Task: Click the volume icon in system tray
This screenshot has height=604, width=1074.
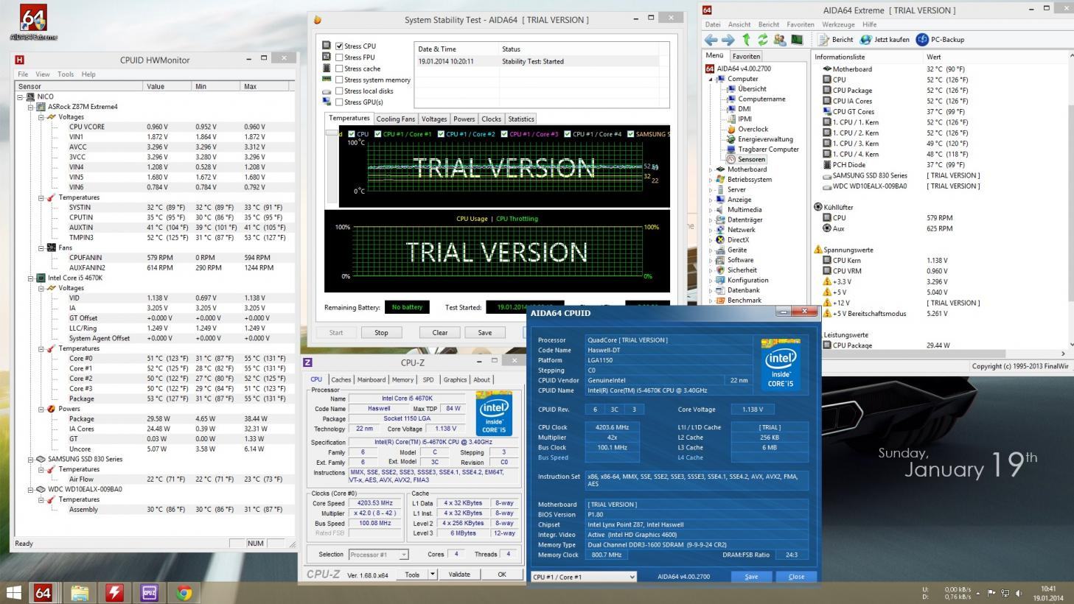Action: (1018, 593)
